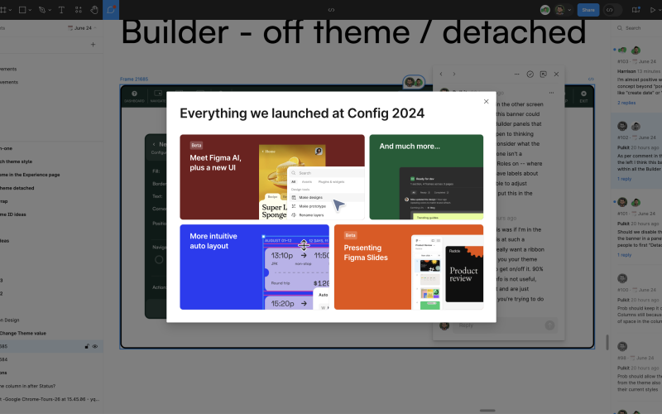Open the first comment's three-dot menu
This screenshot has width=662, height=414.
pos(551,93)
